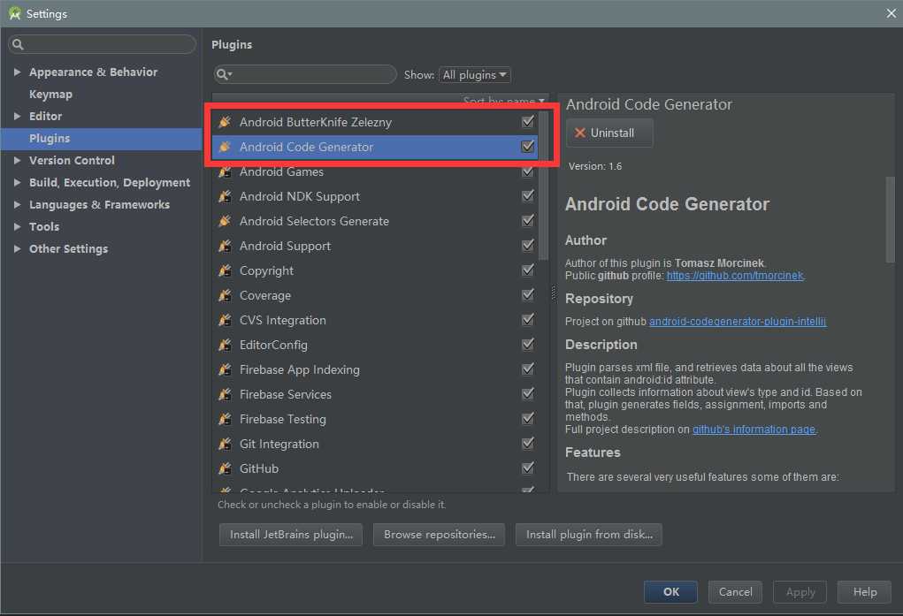Click Install plugin from disk button

(589, 535)
